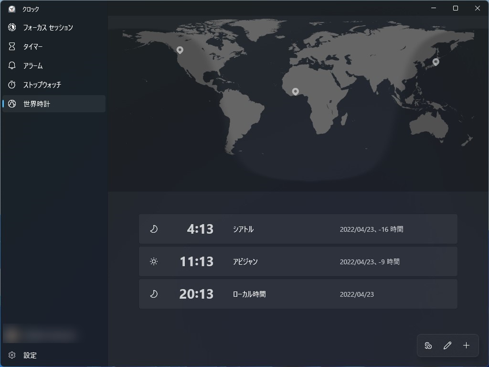Image resolution: width=489 pixels, height=367 pixels.
Task: Click the 20:13 time value
Action: (196, 294)
